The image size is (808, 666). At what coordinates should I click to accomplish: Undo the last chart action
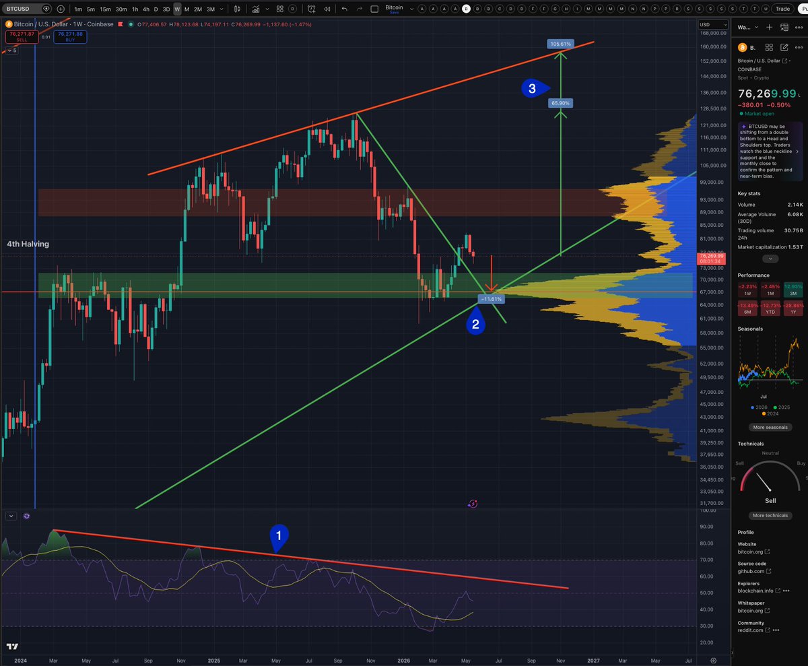point(344,9)
